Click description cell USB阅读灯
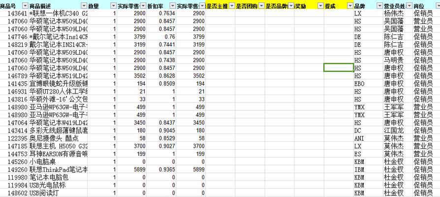The width and height of the screenshot is (440, 197). [x=58, y=193]
